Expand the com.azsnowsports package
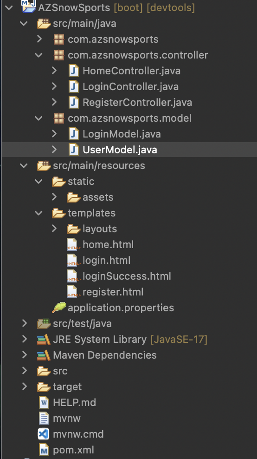The image size is (257, 459). tap(39, 39)
